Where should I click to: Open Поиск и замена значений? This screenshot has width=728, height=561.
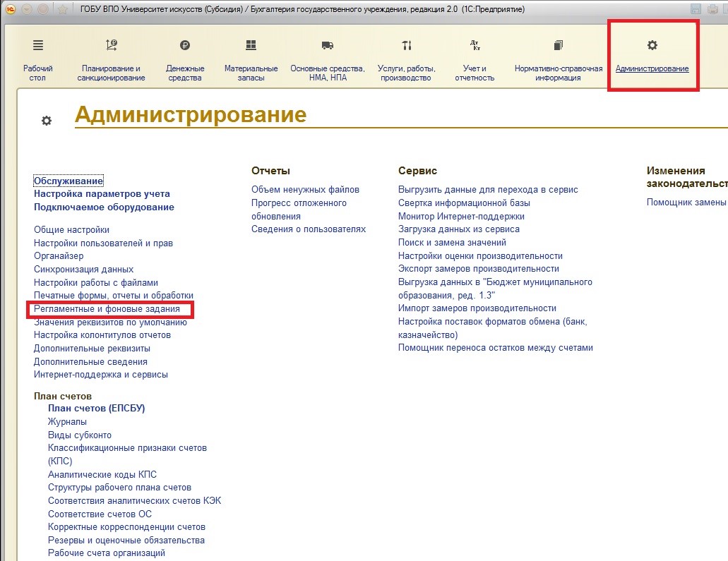pos(452,242)
